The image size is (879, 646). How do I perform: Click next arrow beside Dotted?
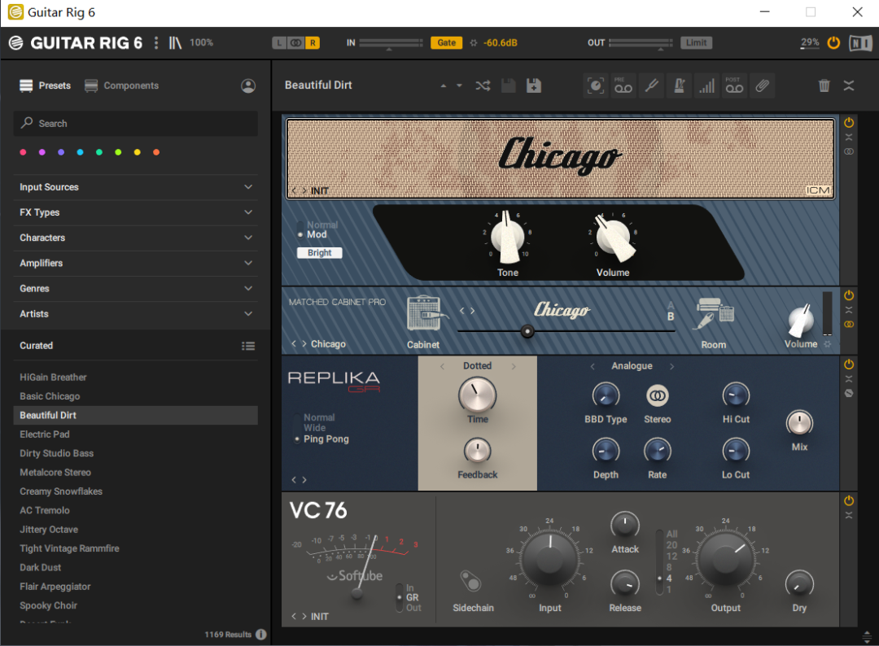[514, 366]
